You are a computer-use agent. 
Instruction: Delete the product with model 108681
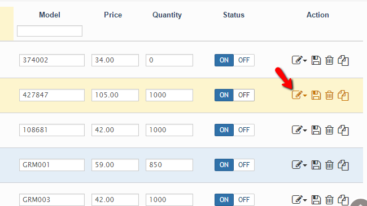click(329, 130)
